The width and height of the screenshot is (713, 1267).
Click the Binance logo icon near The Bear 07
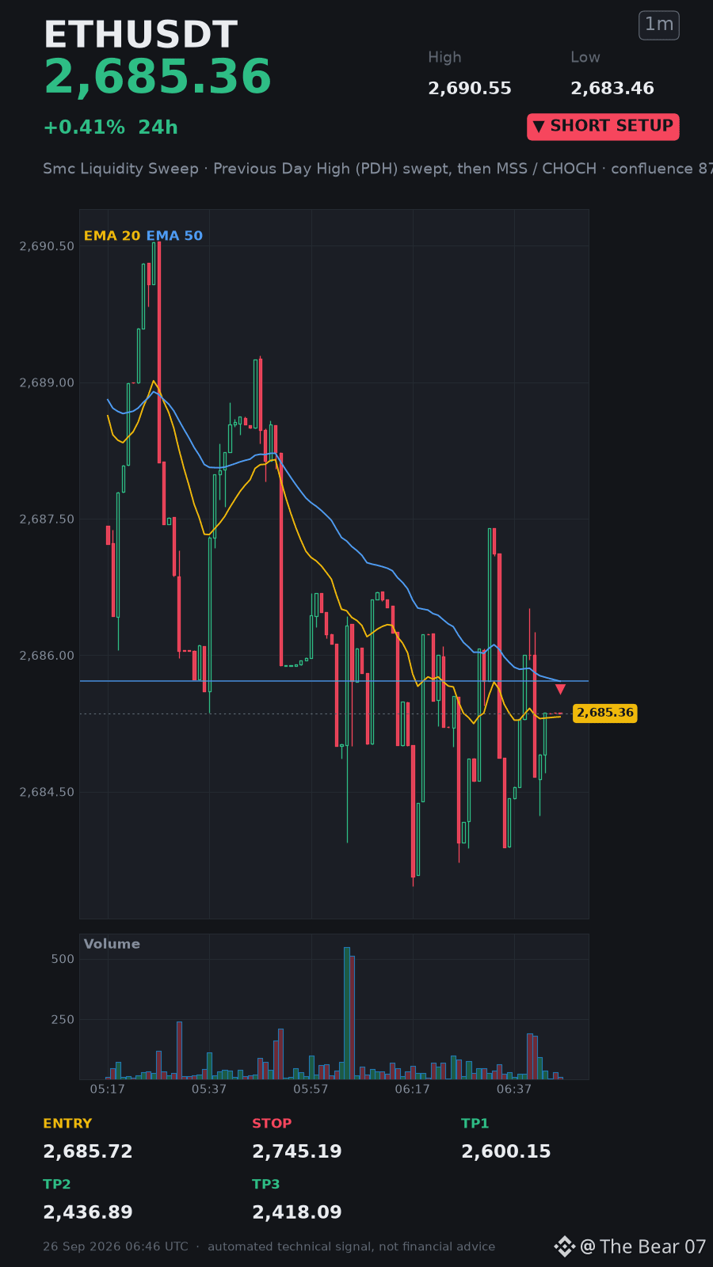coord(564,1246)
